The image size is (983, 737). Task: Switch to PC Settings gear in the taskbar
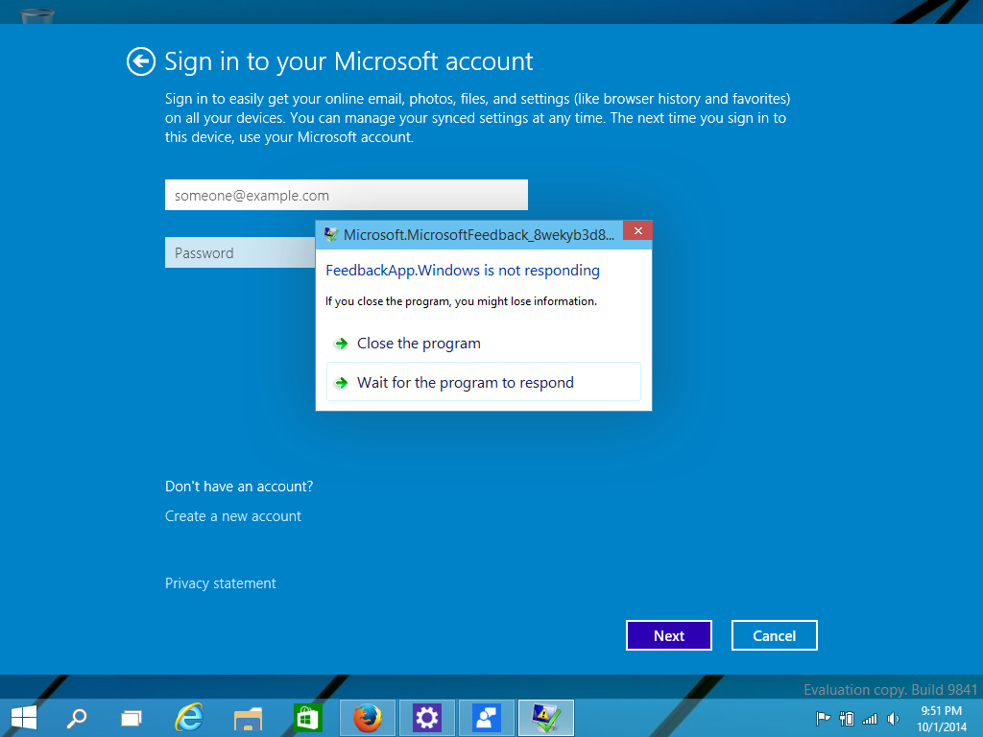427,718
